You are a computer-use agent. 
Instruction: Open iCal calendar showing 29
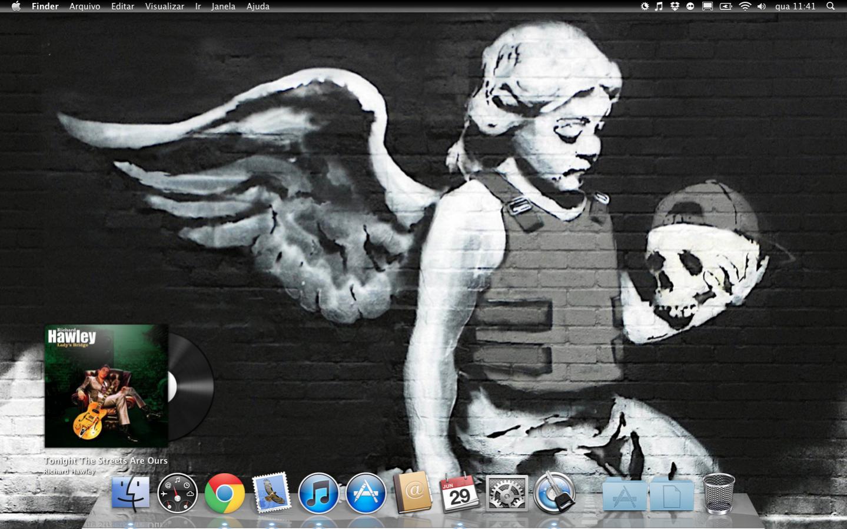click(x=460, y=493)
